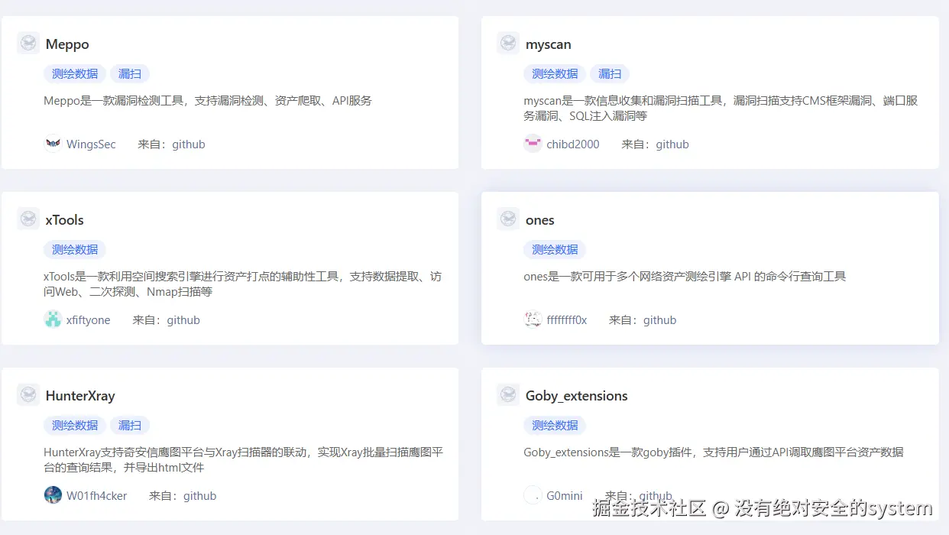The width and height of the screenshot is (949, 535).
Task: Open W01fh4cker author name
Action: (96, 496)
